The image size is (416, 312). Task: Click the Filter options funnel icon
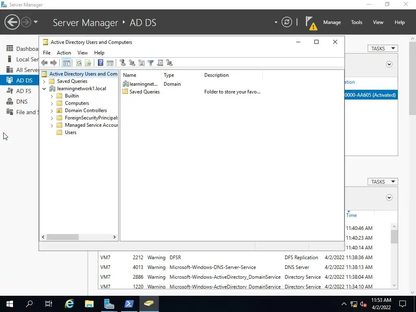150,63
